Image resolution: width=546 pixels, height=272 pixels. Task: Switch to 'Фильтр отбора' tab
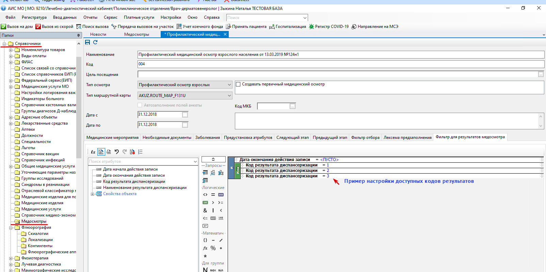pyautogui.click(x=365, y=138)
